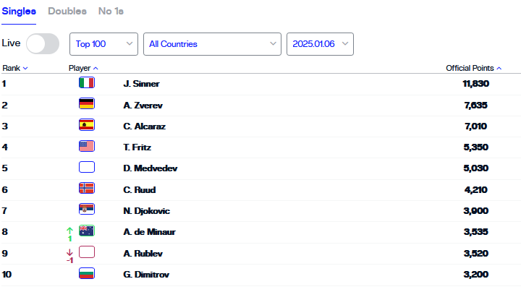This screenshot has height=292, width=521.
Task: Click the Norwegian flag beside C. Ruud
Action: point(86,189)
